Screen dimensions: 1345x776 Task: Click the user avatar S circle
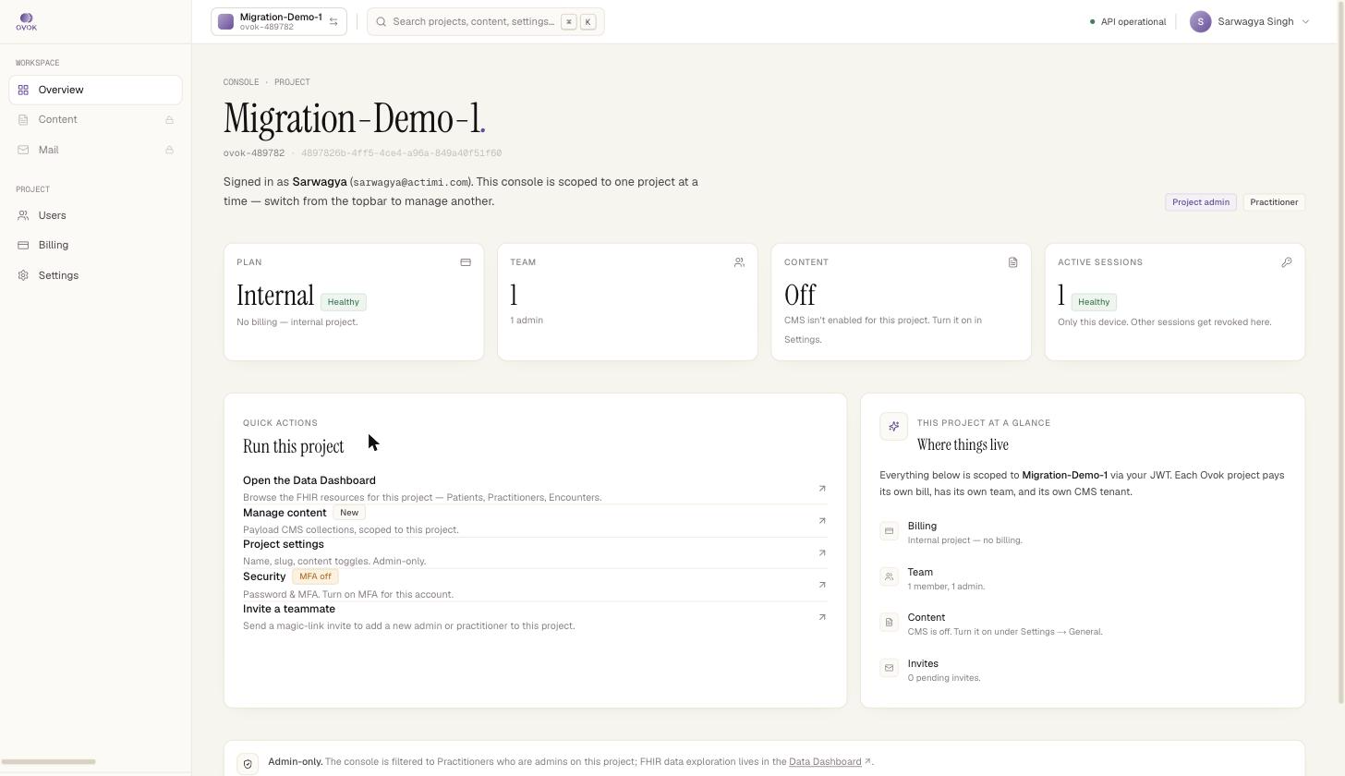point(1200,21)
